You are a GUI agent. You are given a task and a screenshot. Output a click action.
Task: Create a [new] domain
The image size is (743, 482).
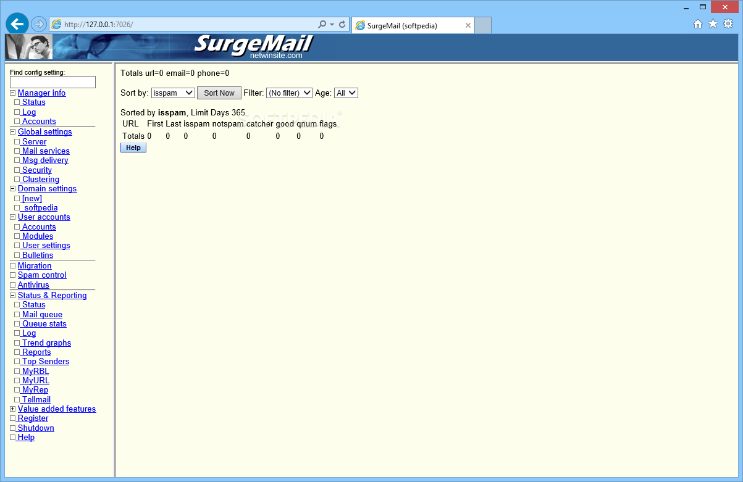(31, 199)
